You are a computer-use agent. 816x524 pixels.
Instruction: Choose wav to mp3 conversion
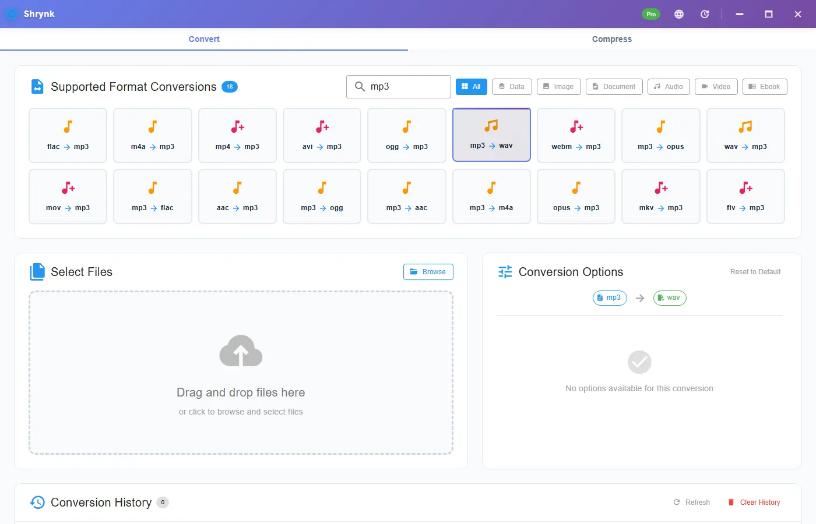pos(745,135)
